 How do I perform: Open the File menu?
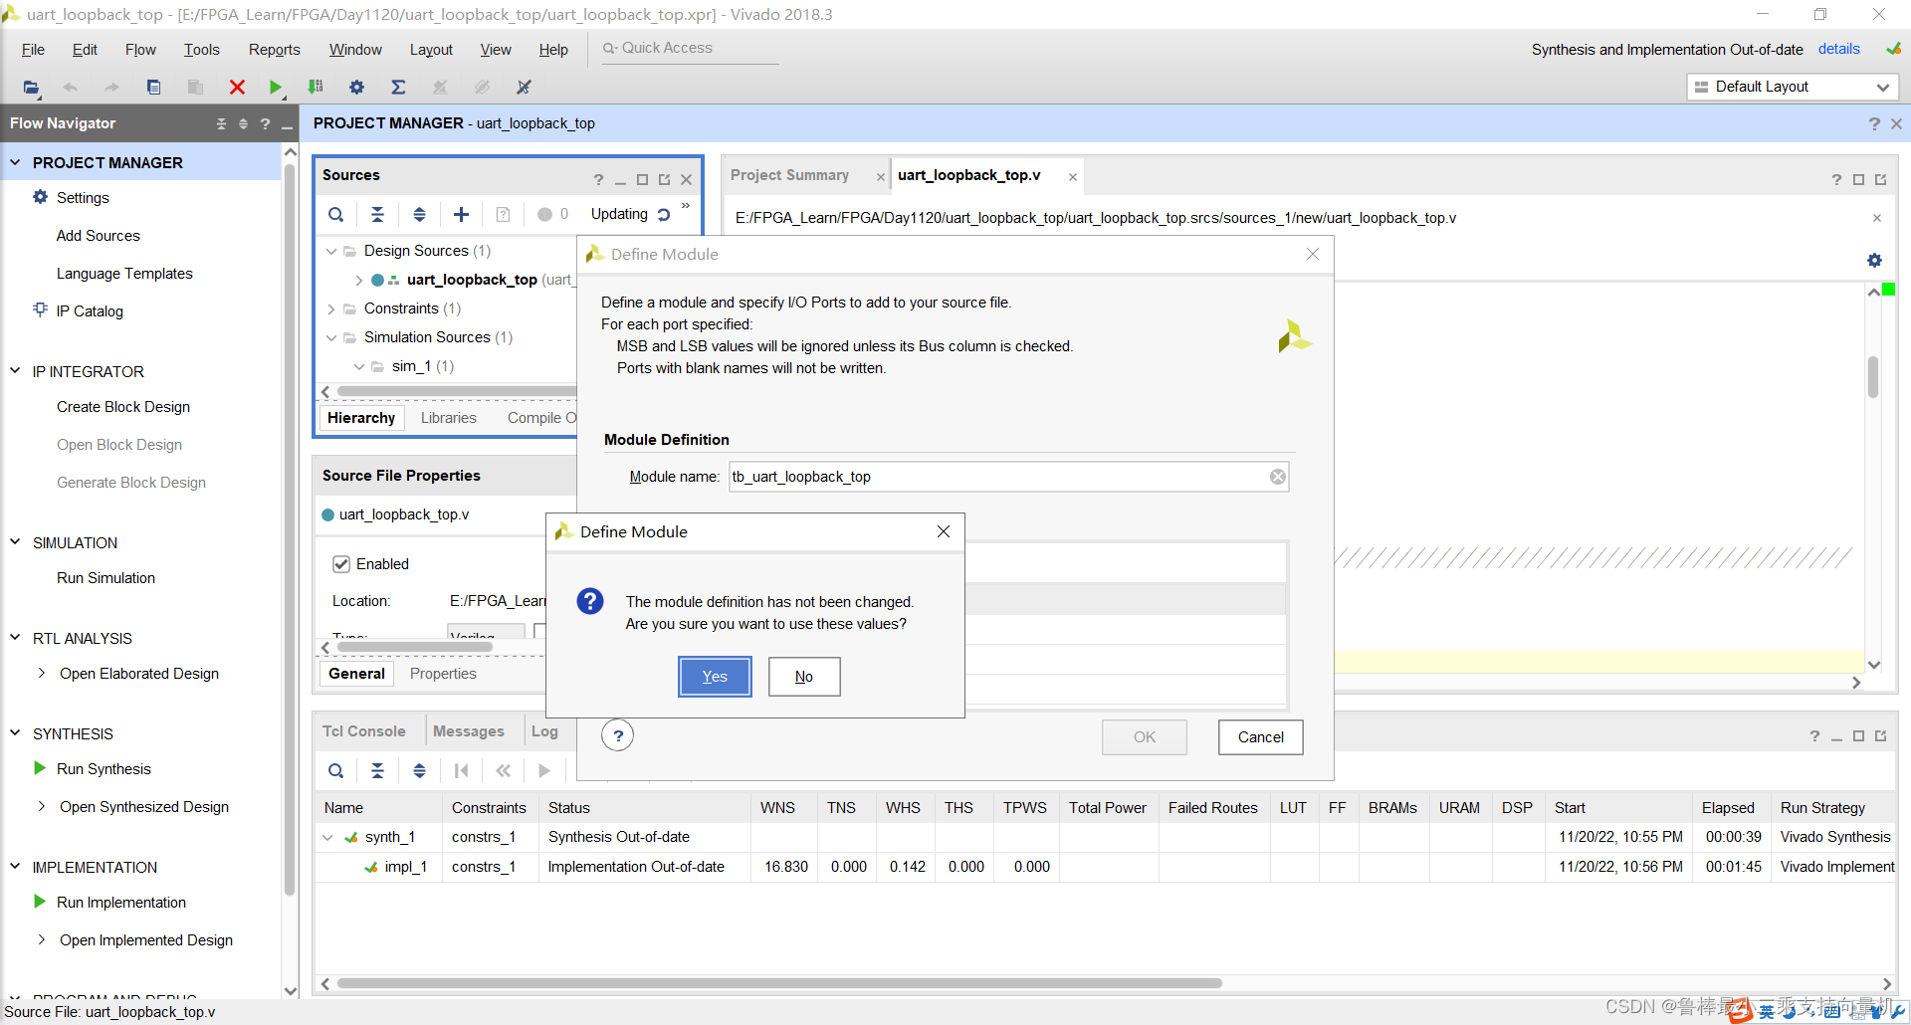click(33, 50)
